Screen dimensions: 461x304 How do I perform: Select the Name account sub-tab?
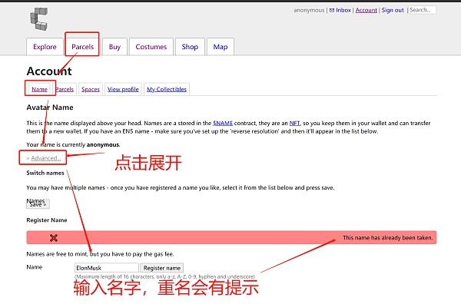(39, 89)
